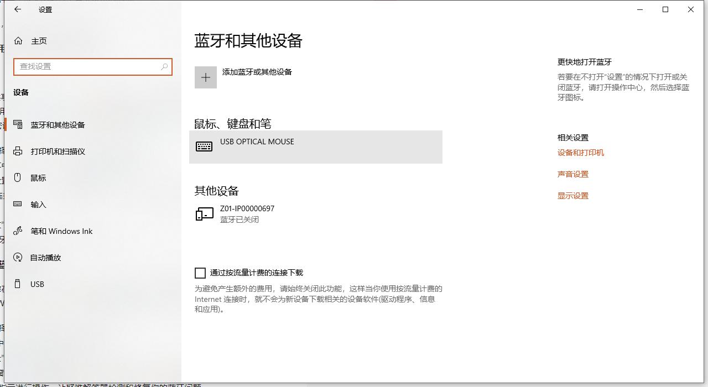Viewport: 708px width, 387px height.
Task: Click the device icon beside Z01-IP00000697
Action: [x=204, y=213]
